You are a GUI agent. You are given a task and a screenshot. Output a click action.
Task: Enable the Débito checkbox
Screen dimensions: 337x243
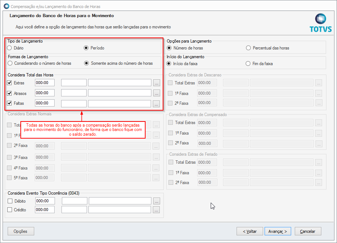(x=10, y=201)
